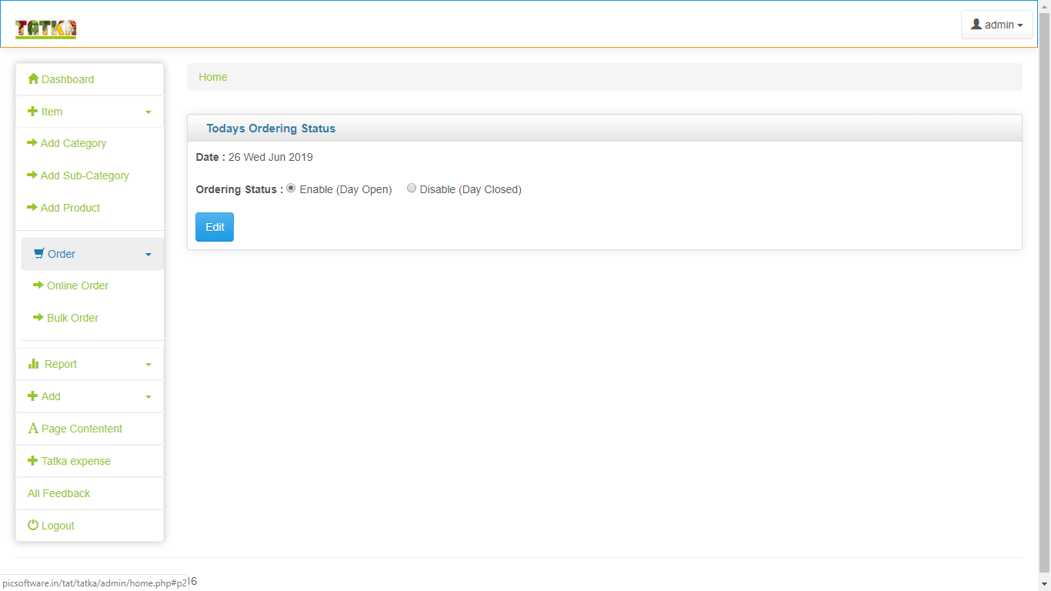Viewport: 1051px width, 591px height.
Task: Go to Add Sub-Category in sidebar
Action: point(85,175)
